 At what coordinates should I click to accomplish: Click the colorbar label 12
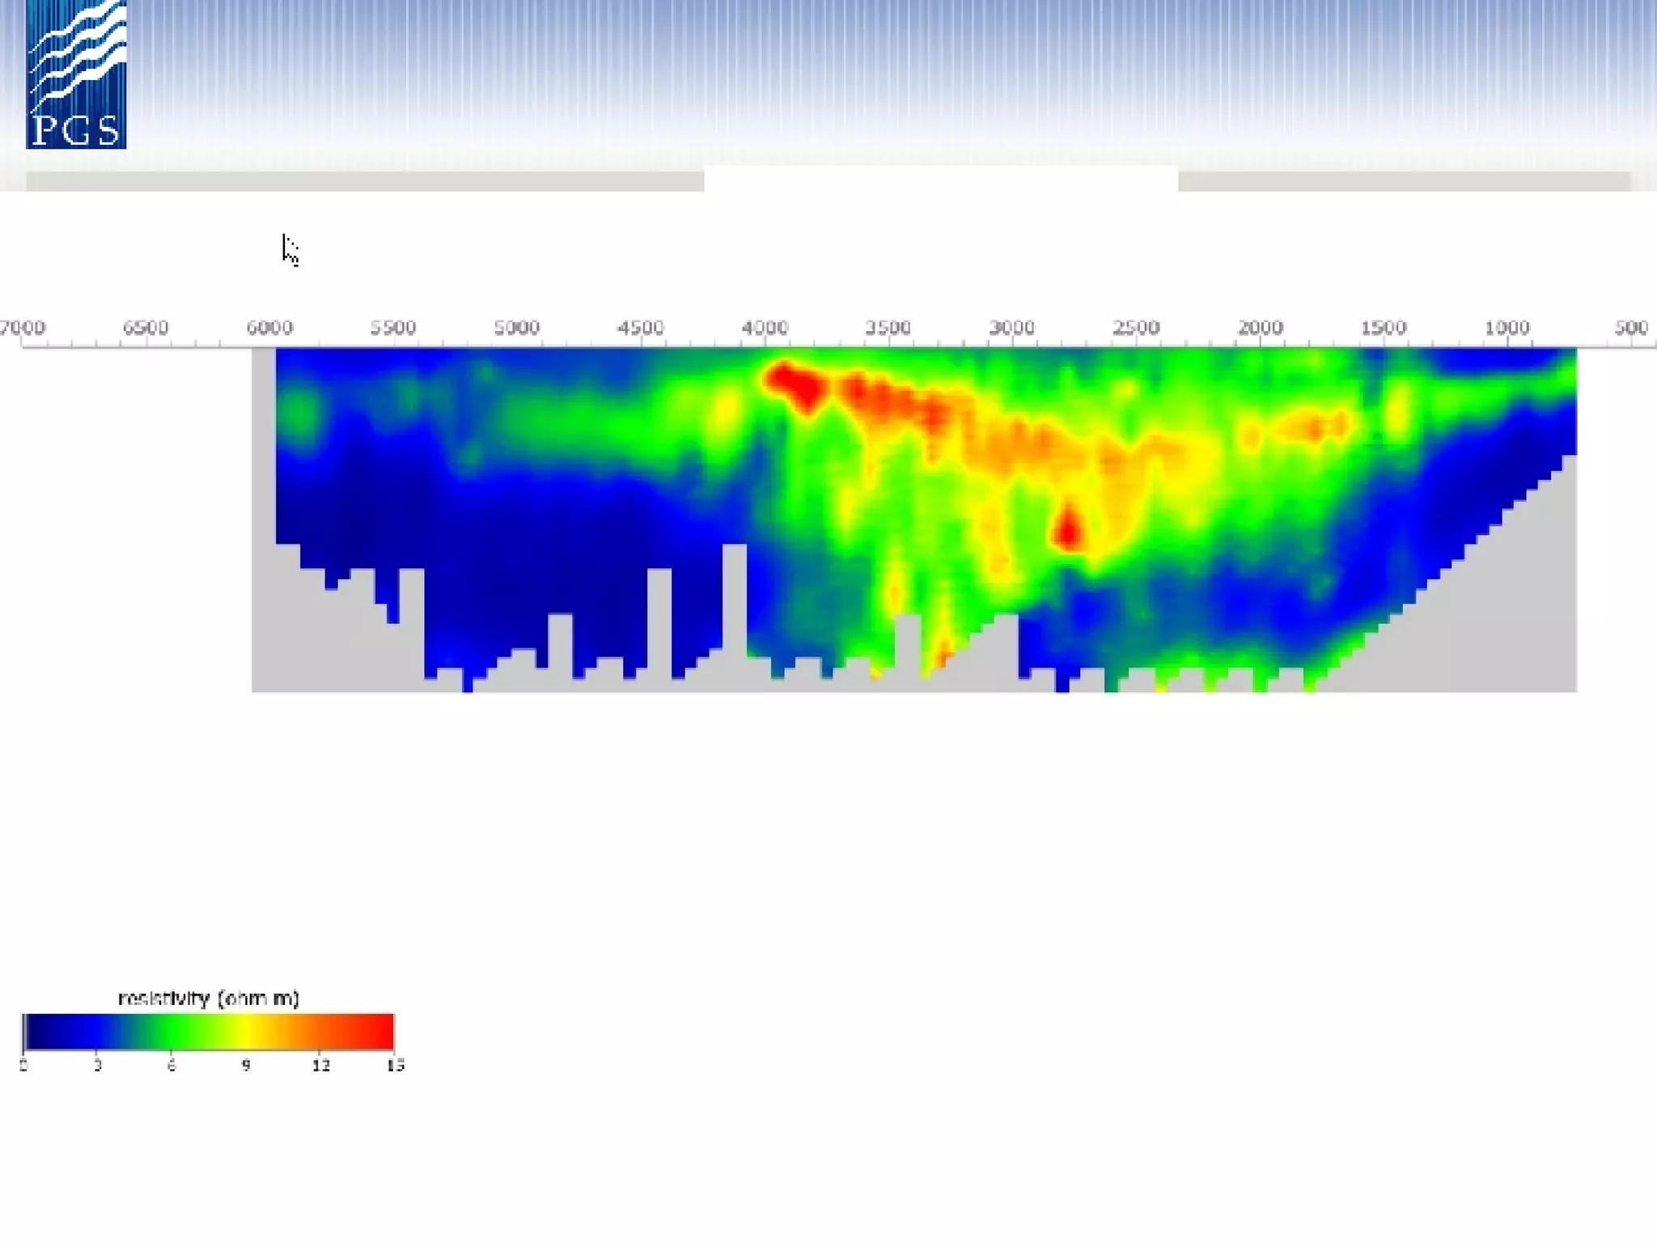coord(320,1065)
